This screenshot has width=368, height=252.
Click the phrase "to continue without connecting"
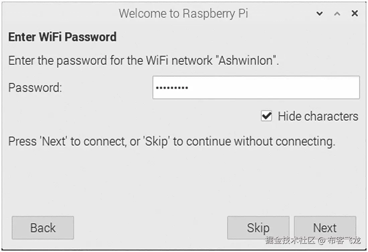[x=254, y=141]
